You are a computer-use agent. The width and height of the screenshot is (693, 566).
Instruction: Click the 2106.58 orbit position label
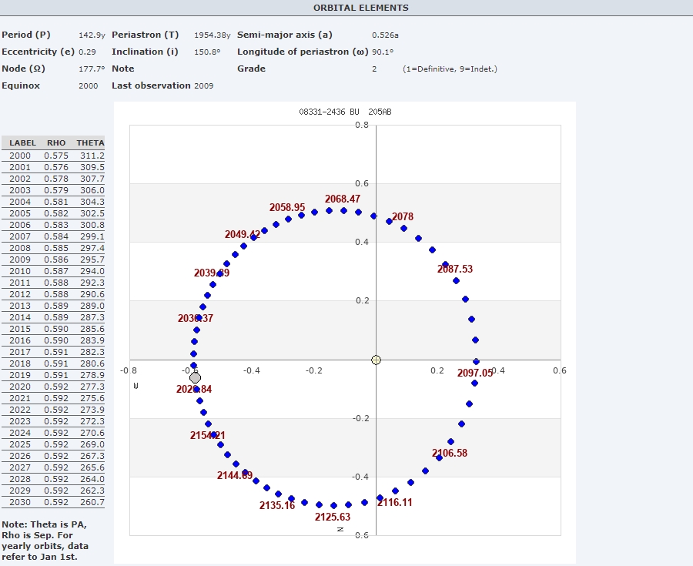point(450,453)
